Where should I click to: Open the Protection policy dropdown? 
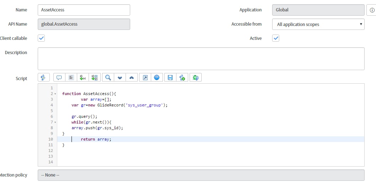[201, 175]
